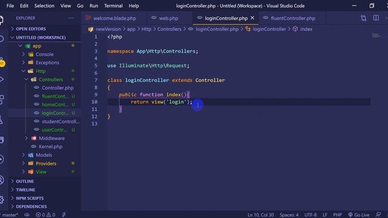Collapse the Untitled (Workspace) section
Image resolution: width=388 pixels, height=218 pixels.
point(41,38)
